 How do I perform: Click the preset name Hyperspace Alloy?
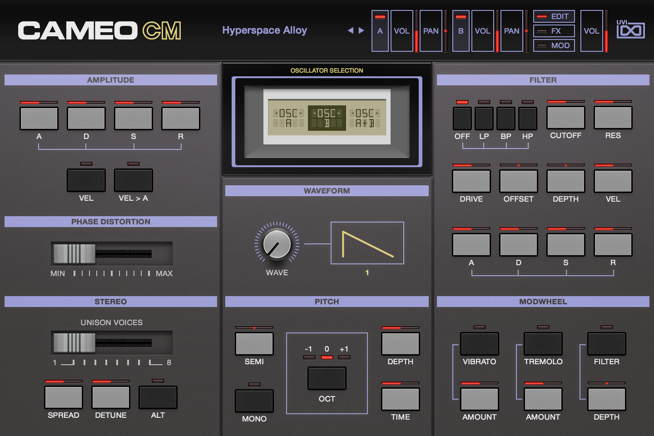pyautogui.click(x=264, y=30)
